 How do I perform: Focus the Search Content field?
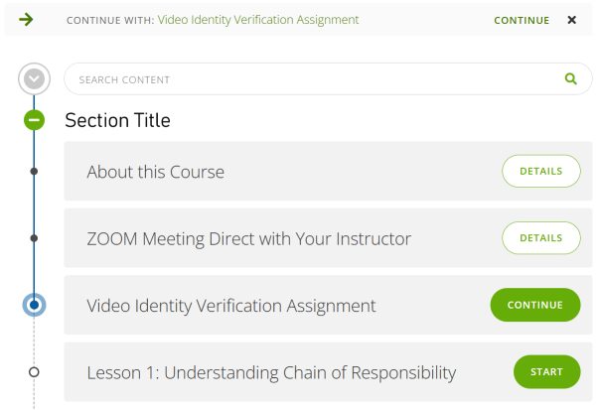(308, 79)
